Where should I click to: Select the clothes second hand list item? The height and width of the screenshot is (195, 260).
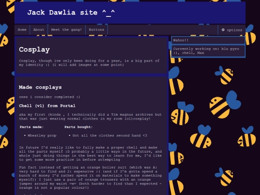pos(110,136)
